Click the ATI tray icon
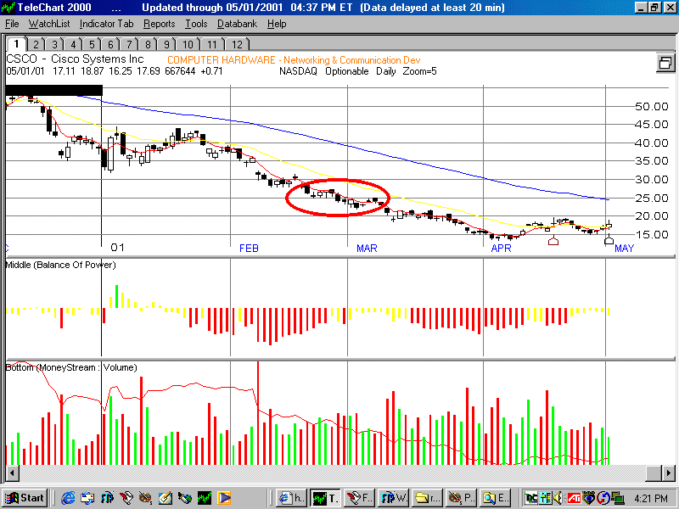Screen dimensions: 679x509 (574, 498)
